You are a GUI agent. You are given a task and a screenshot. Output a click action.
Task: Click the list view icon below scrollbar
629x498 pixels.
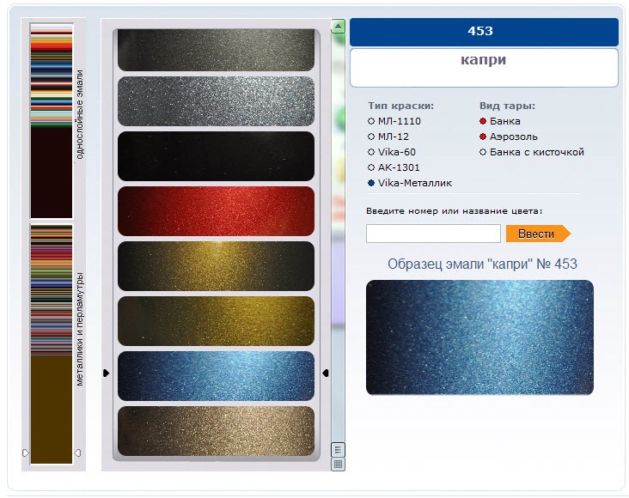pos(338,449)
